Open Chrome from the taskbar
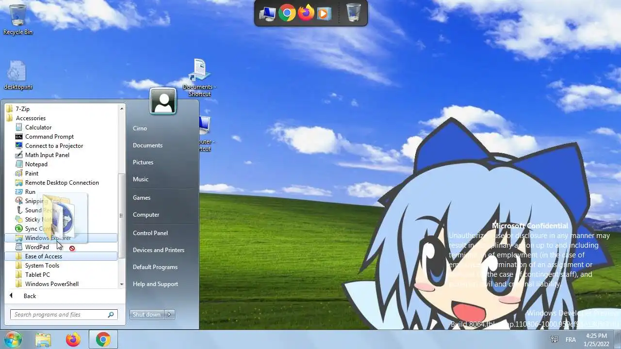The width and height of the screenshot is (621, 349). (103, 340)
